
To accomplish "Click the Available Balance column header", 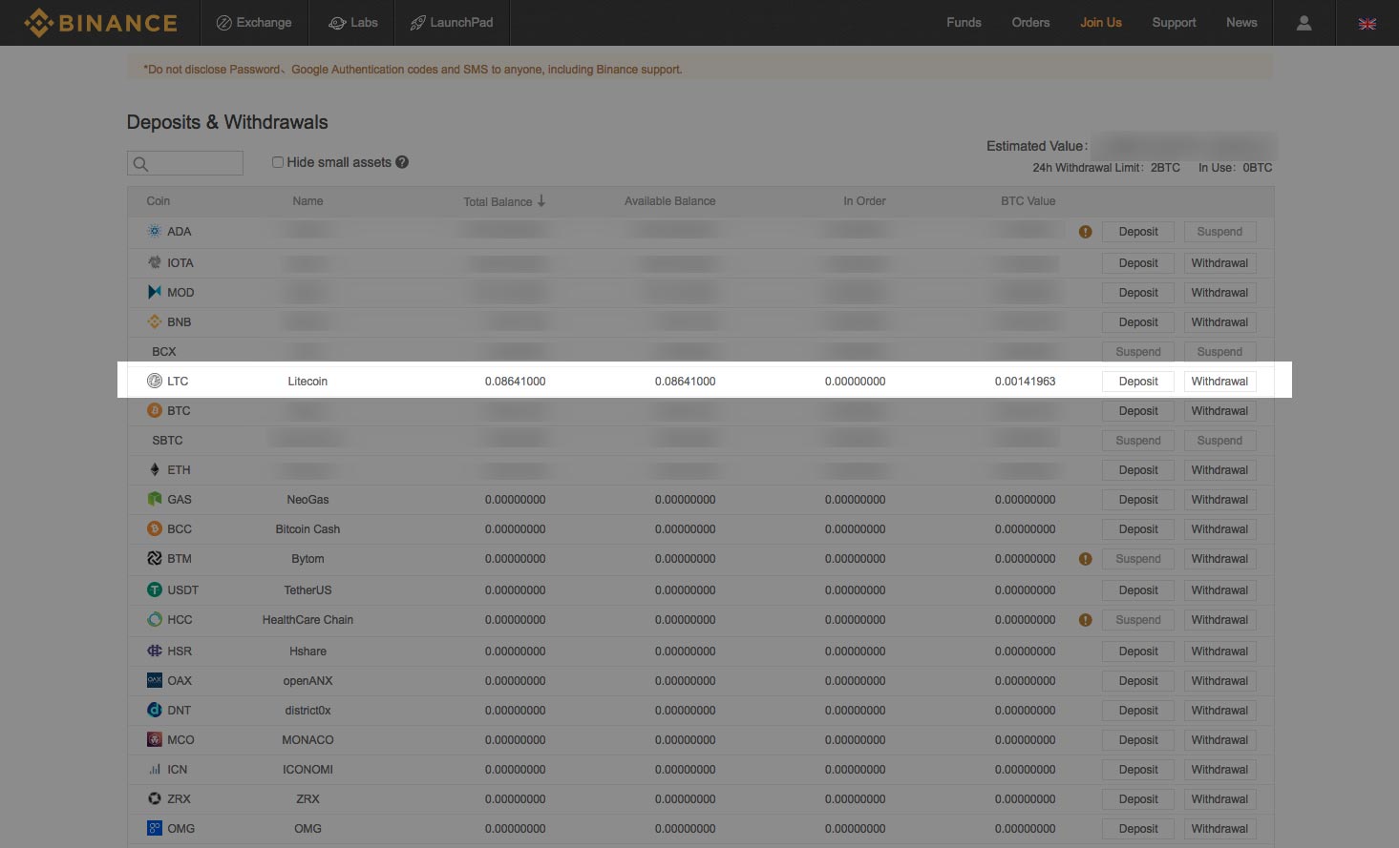I will point(670,201).
